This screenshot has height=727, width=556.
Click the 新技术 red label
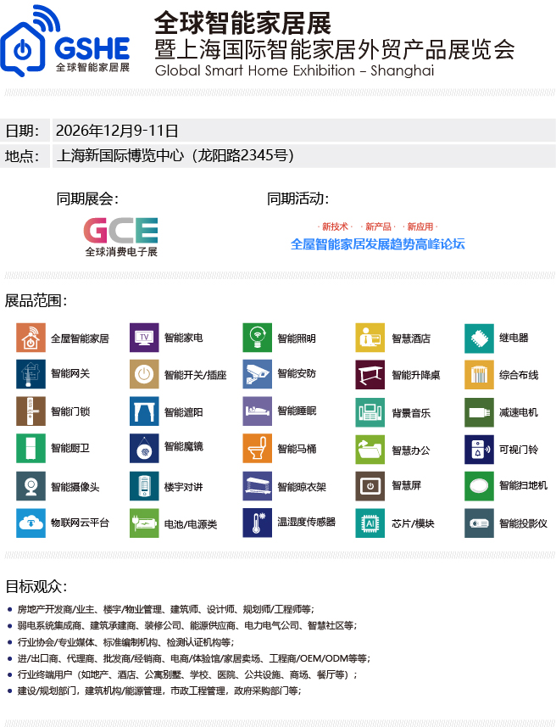(x=335, y=226)
